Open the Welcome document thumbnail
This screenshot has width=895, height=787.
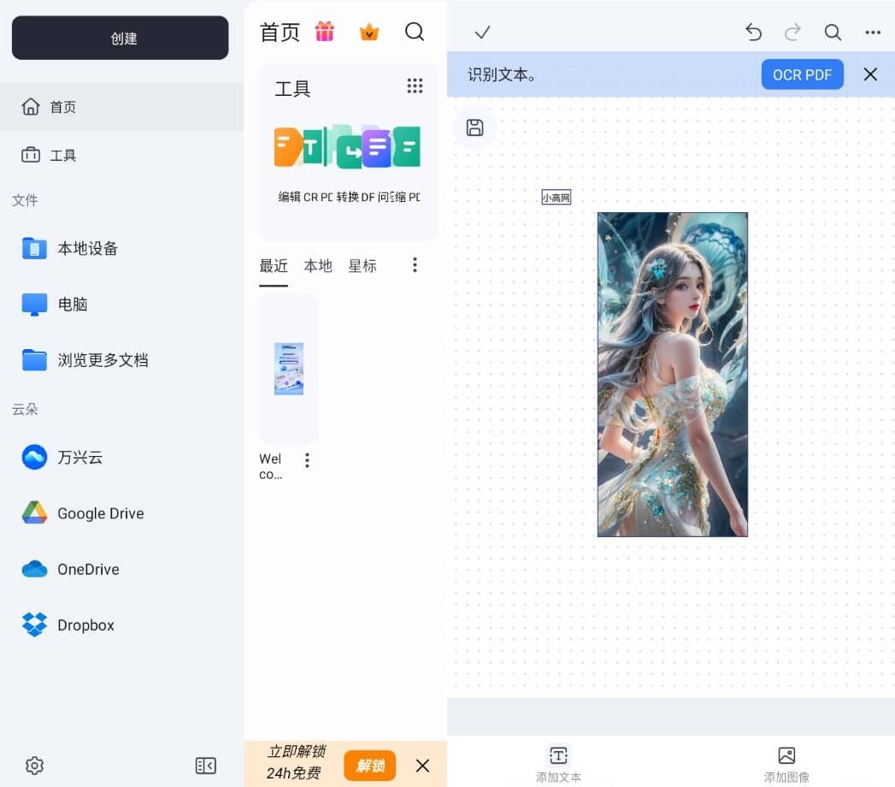[x=289, y=369]
